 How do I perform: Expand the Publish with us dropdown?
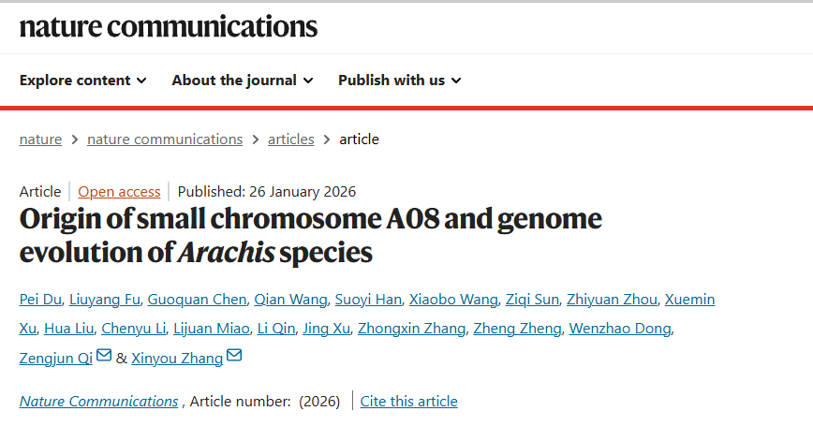400,81
